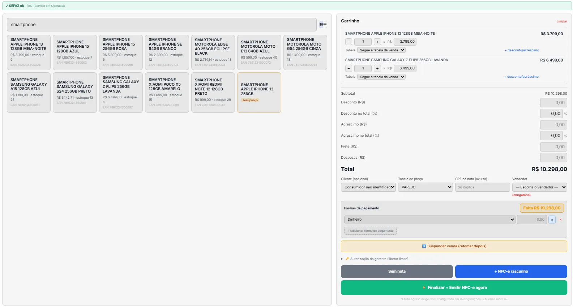573x307 pixels.
Task: Click the Galaxy Z Flip5 price field 6.499,00
Action: click(405, 68)
